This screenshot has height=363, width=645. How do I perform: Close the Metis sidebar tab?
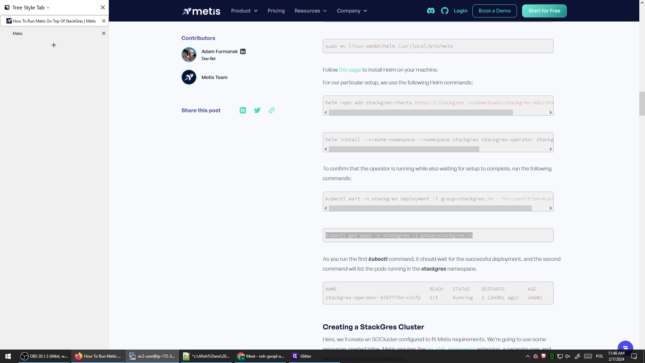pyautogui.click(x=104, y=33)
